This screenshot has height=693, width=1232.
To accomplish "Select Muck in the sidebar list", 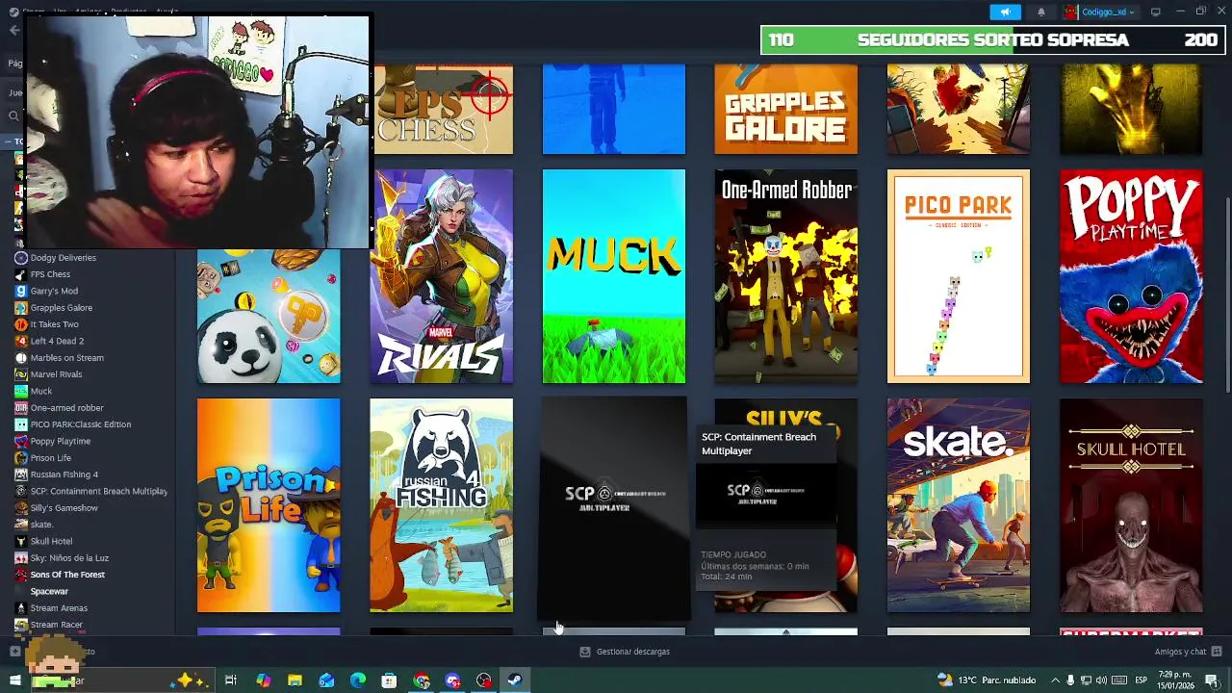I will [x=41, y=391].
